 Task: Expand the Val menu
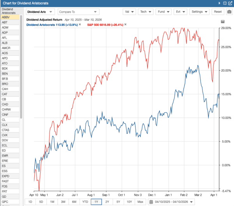[x=129, y=12]
